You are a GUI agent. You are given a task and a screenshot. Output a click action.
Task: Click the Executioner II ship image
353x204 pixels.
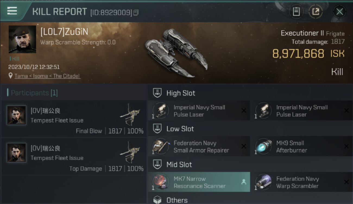(176, 53)
